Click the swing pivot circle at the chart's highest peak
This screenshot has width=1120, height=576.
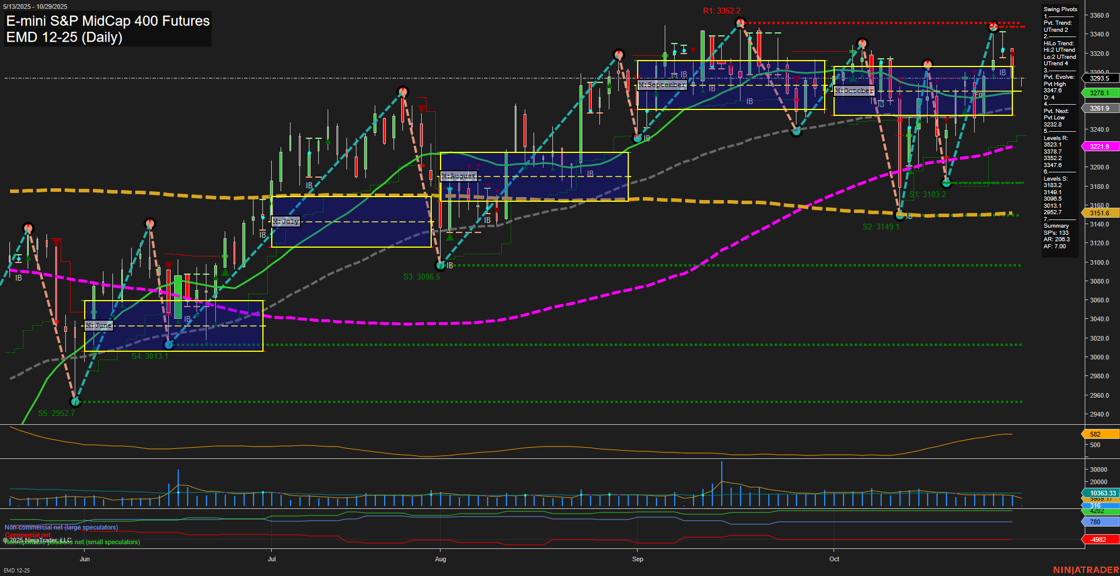pos(740,22)
